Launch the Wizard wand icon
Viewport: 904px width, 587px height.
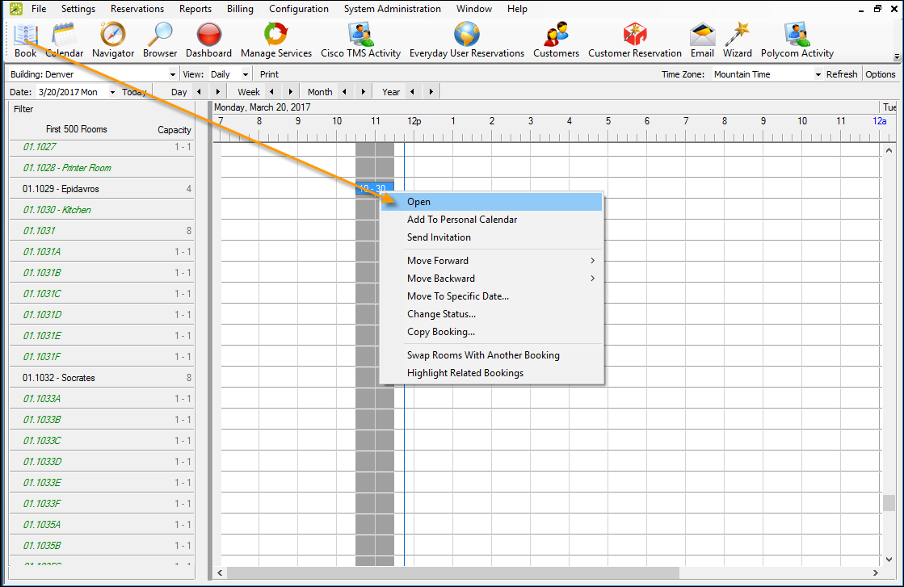pyautogui.click(x=737, y=36)
